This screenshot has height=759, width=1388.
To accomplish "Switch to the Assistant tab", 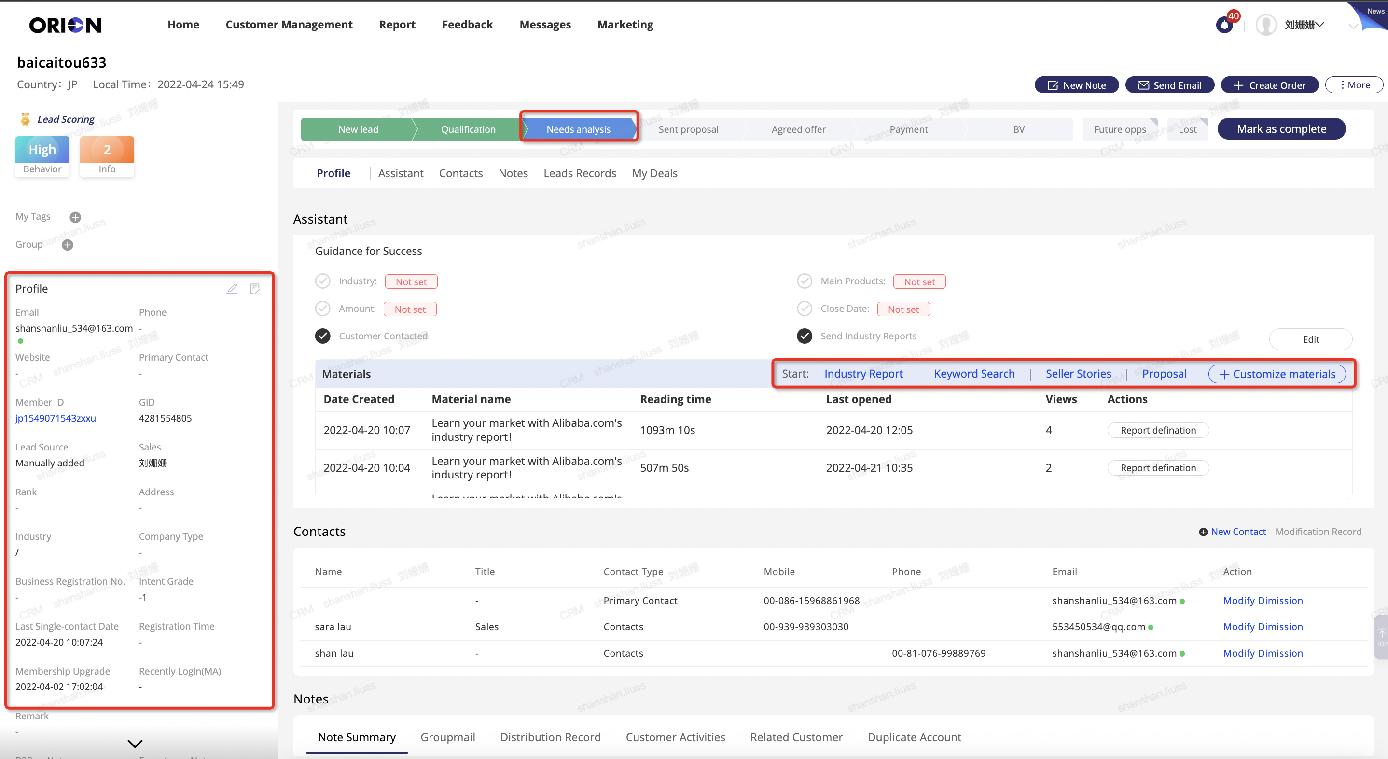I will click(401, 174).
